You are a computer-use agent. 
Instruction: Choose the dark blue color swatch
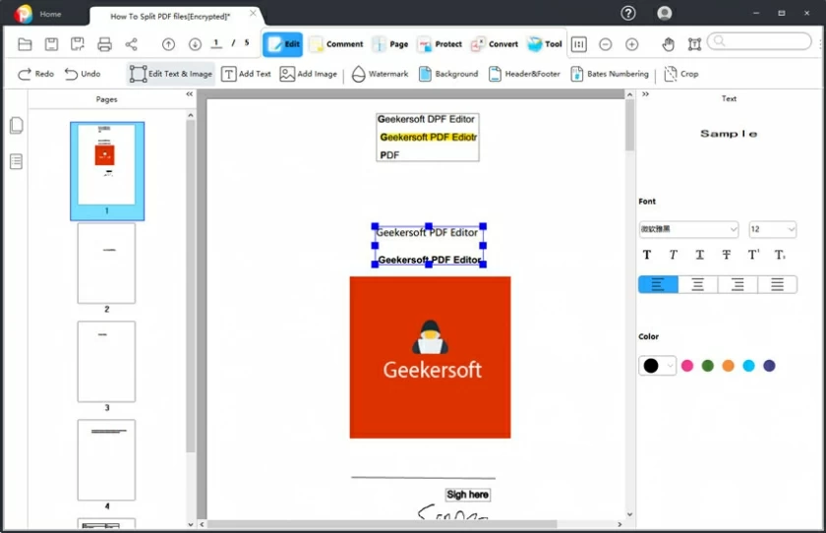(x=769, y=366)
